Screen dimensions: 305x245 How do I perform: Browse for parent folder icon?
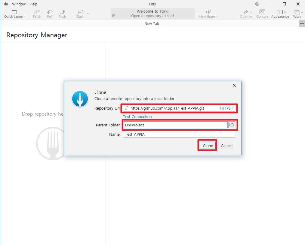(232, 125)
